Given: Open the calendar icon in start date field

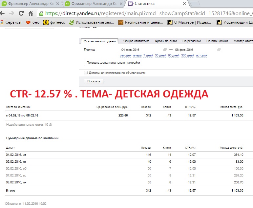Looking at the screenshot, I should [x=165, y=50].
